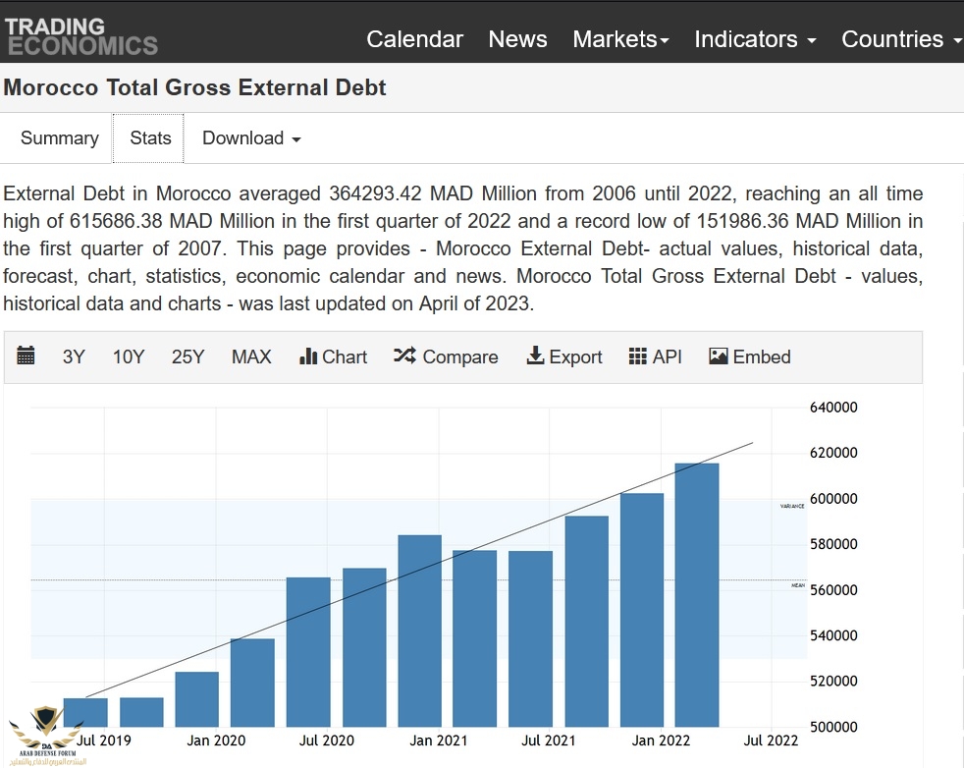The image size is (964, 768).
Task: Open the Indicators dropdown menu
Action: (755, 39)
